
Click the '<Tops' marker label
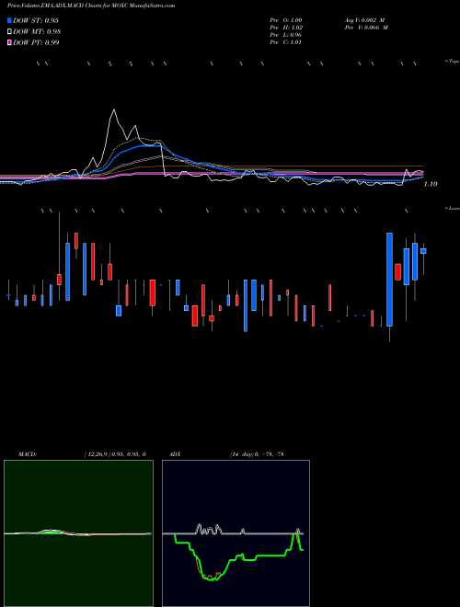[x=453, y=62]
